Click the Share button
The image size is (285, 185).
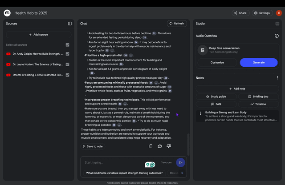coord(240,13)
